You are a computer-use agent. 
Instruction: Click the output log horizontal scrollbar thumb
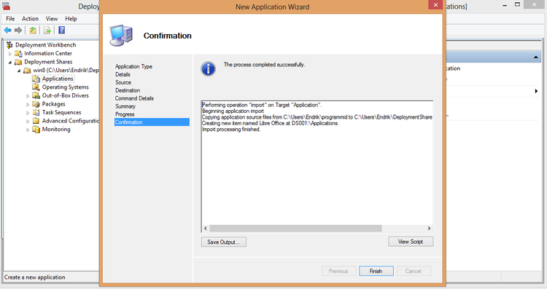tap(295, 229)
